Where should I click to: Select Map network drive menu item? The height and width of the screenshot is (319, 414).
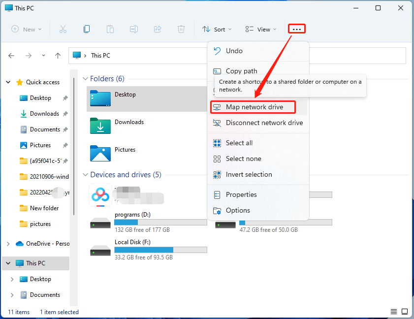[254, 107]
